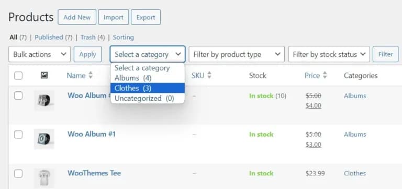Viewport: 402px width, 189px height.
Task: Choose Clothes (3) category option
Action: (148, 88)
